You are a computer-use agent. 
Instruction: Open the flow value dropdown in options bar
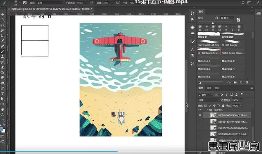click(112, 3)
